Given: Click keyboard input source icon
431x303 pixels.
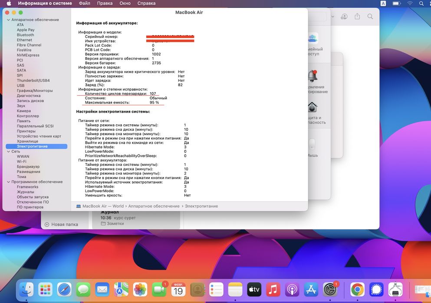Looking at the screenshot, I should coord(383,3).
